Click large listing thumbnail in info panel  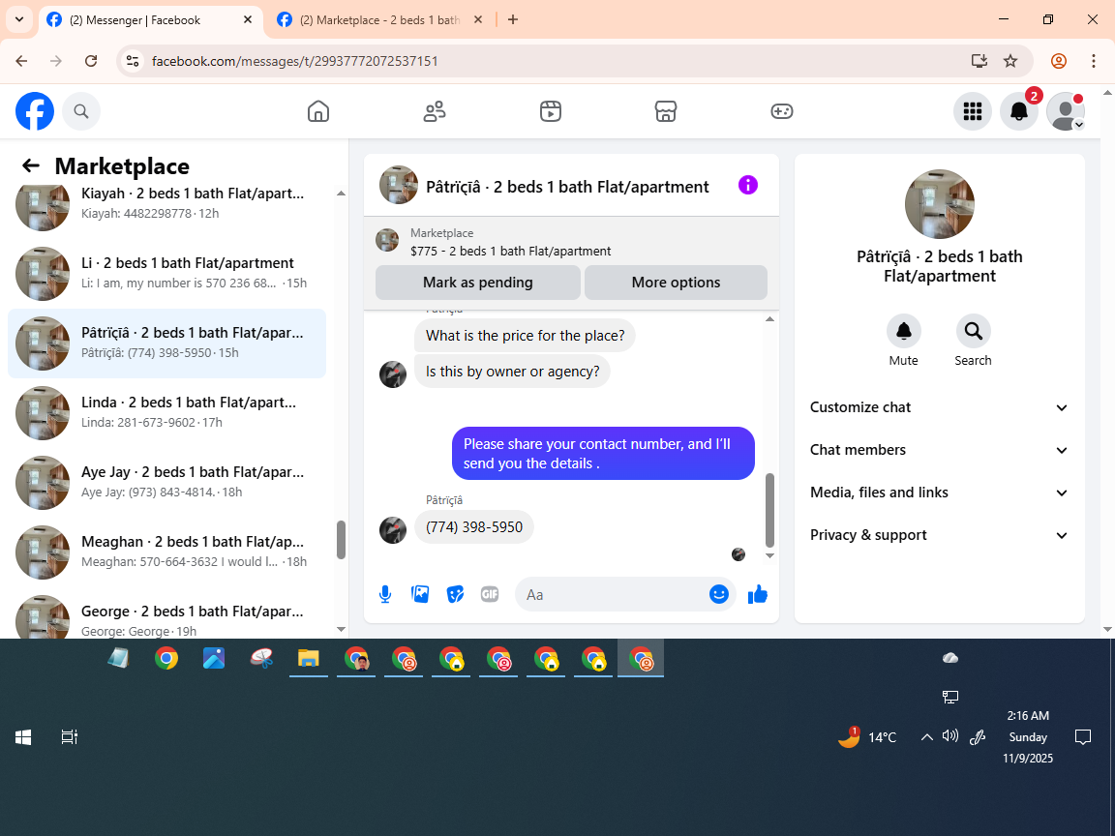point(940,204)
